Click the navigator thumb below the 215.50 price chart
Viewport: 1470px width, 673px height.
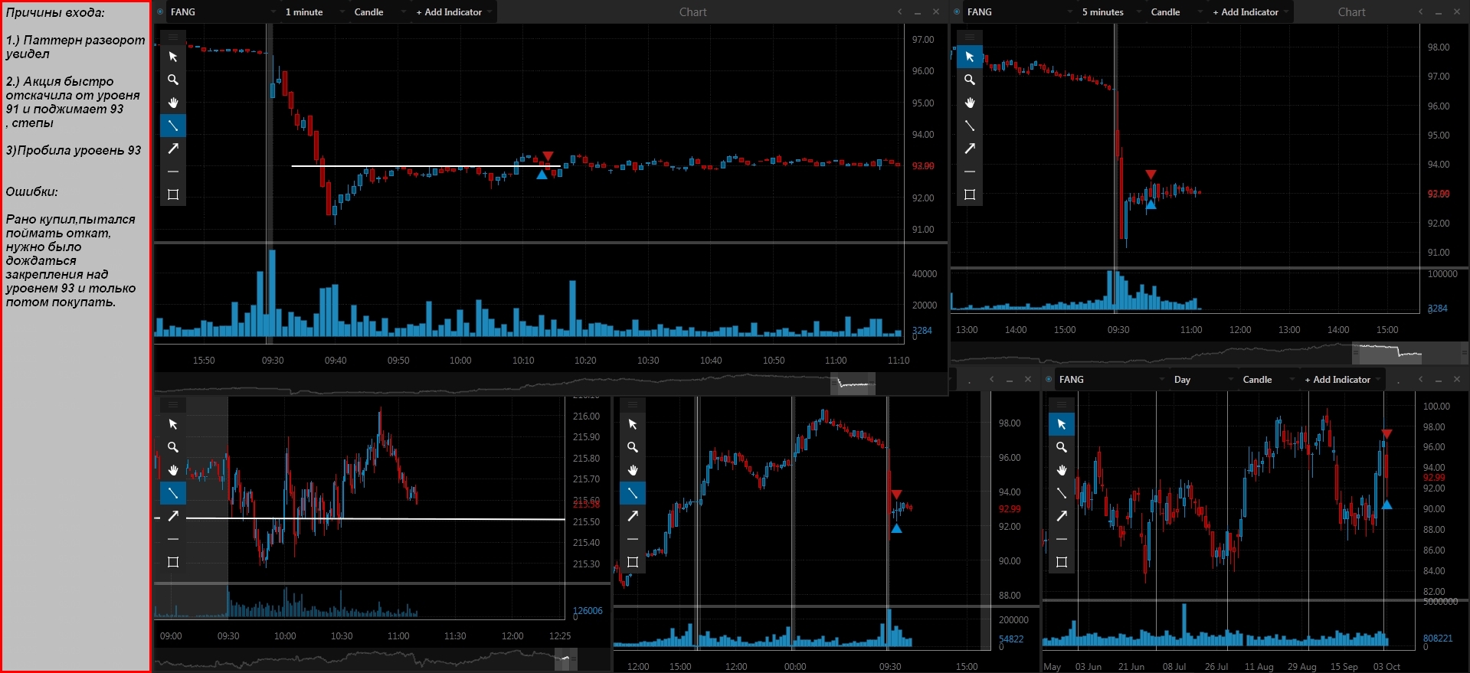coord(566,659)
